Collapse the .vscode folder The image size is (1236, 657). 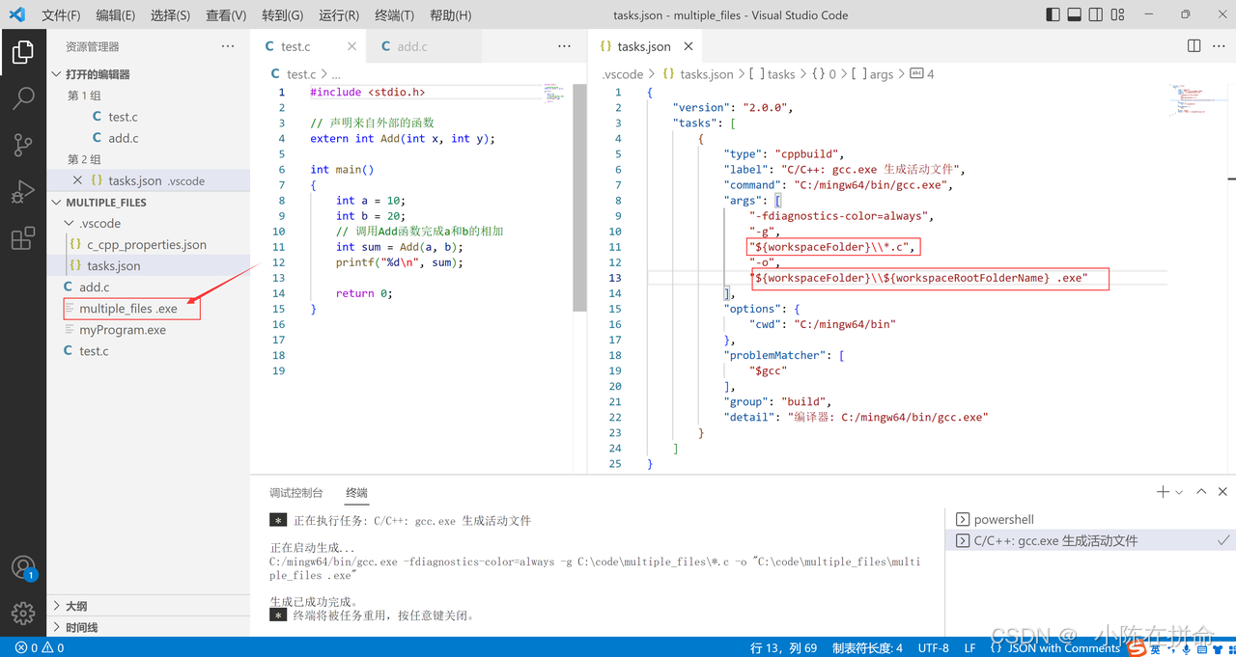point(148,223)
